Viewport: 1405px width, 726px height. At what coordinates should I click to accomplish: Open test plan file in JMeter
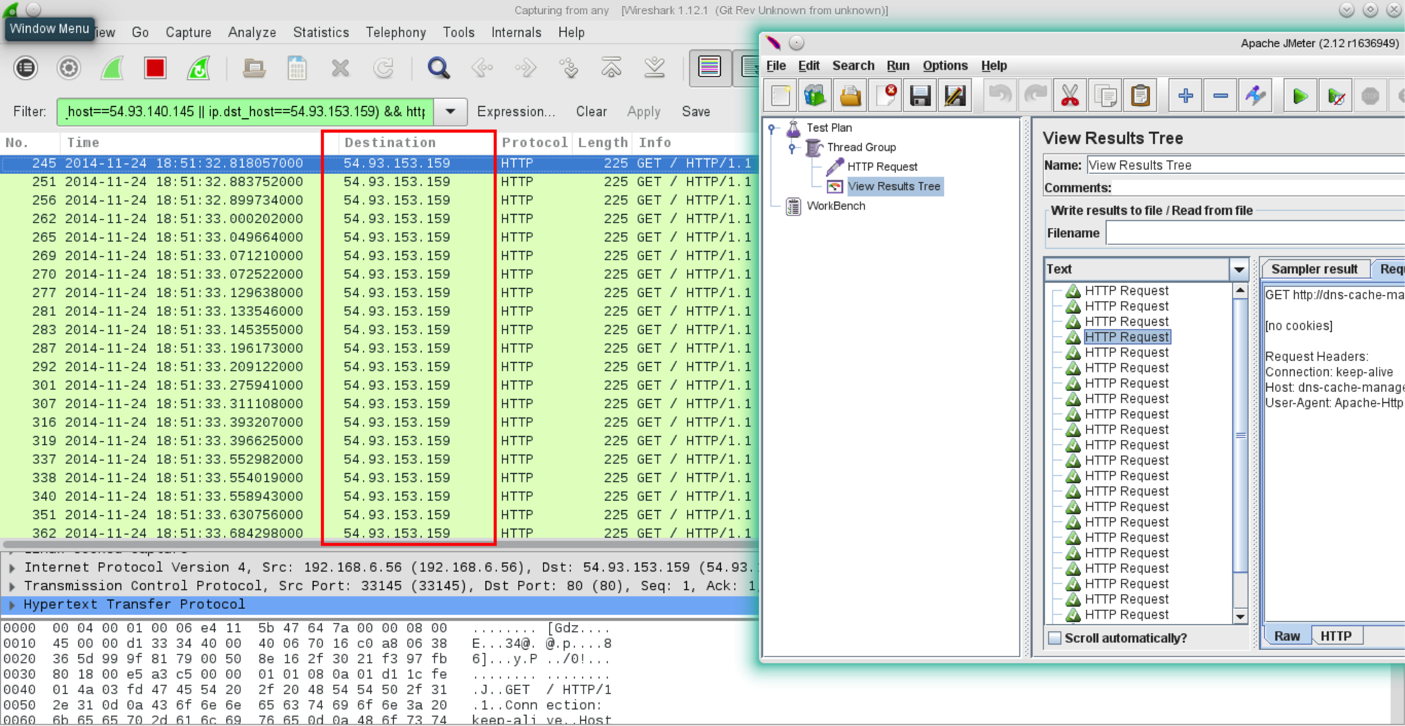[x=850, y=96]
